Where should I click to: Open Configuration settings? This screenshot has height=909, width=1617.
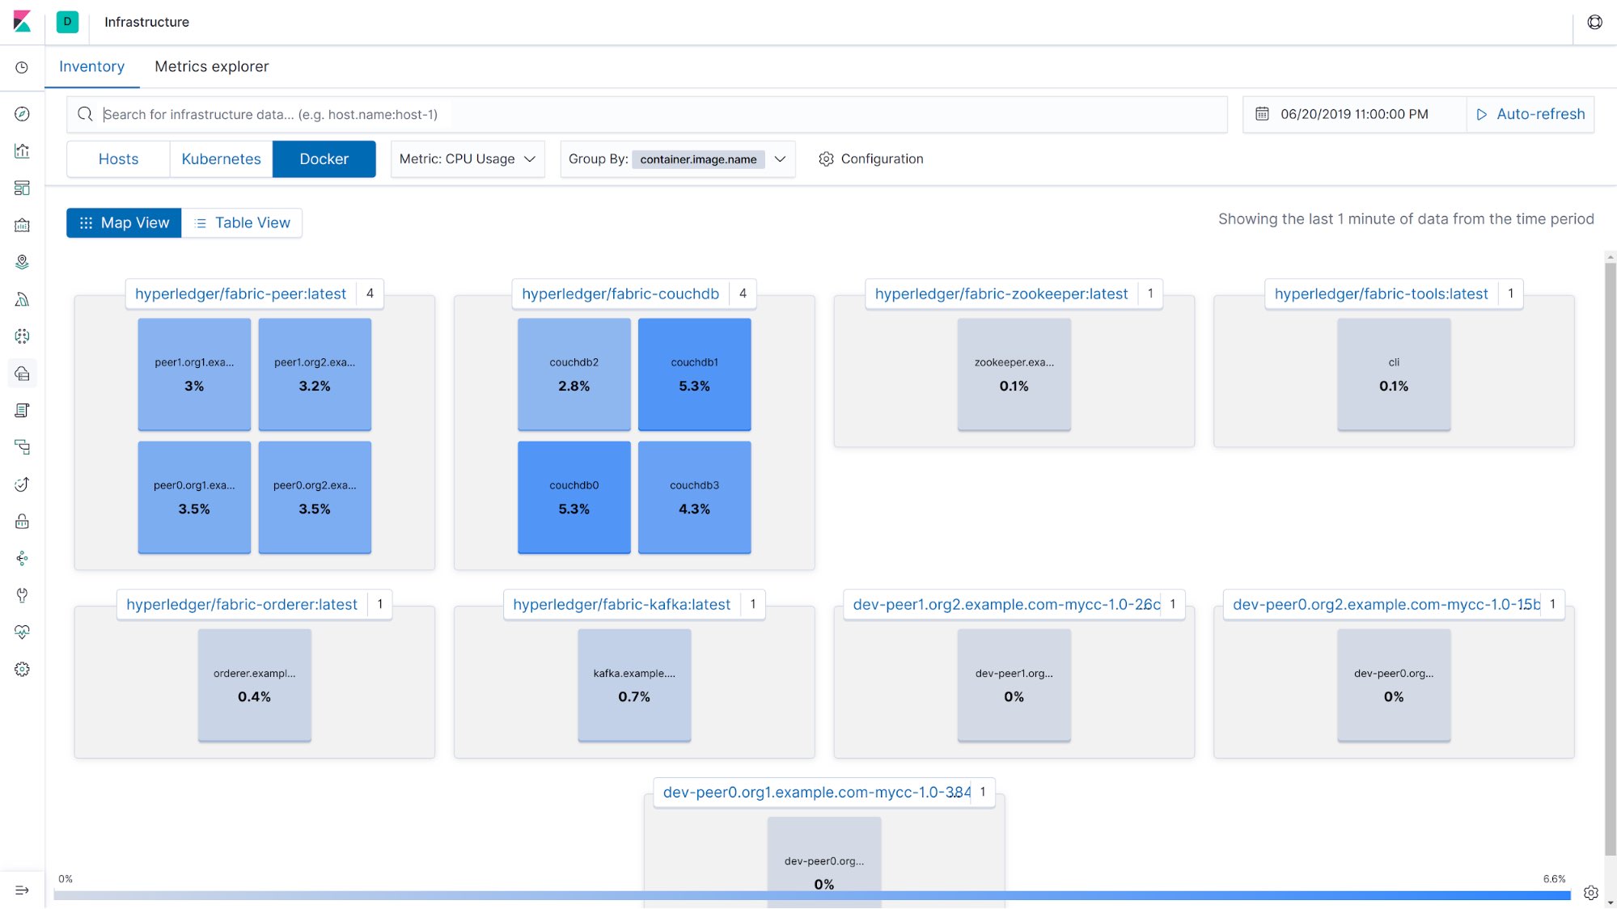click(870, 159)
